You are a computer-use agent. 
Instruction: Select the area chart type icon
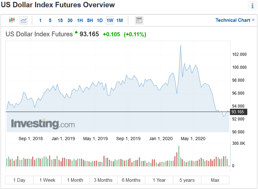(x=24, y=20)
